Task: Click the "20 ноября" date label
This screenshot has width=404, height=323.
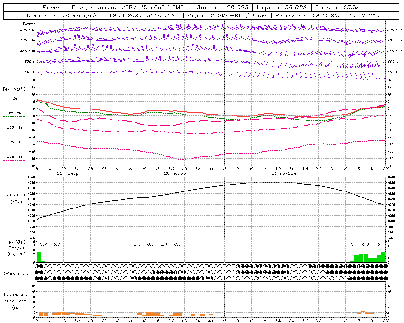Action: tap(176, 173)
